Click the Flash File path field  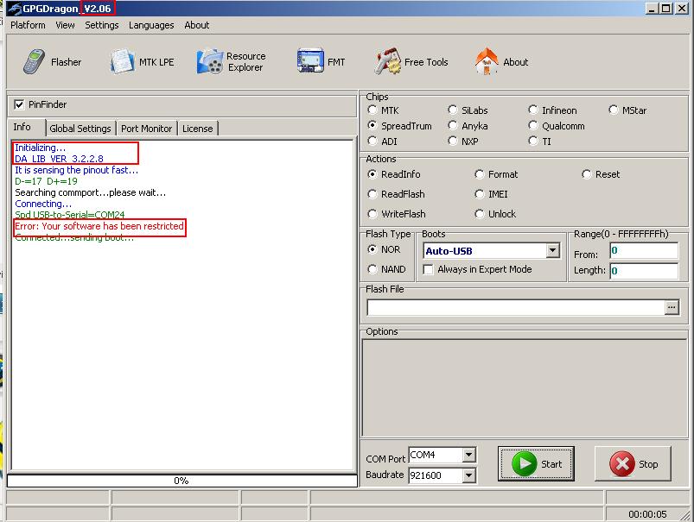click(x=516, y=307)
